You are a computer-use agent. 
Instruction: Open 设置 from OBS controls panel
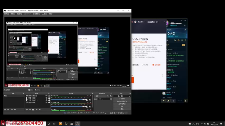coord(122,106)
